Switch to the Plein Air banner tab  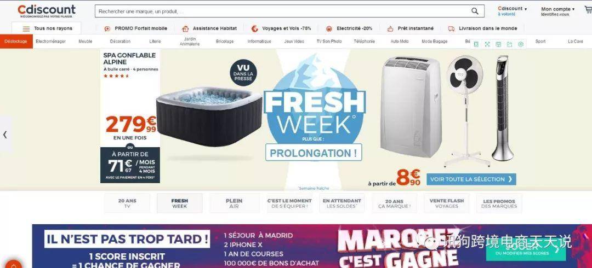point(234,203)
